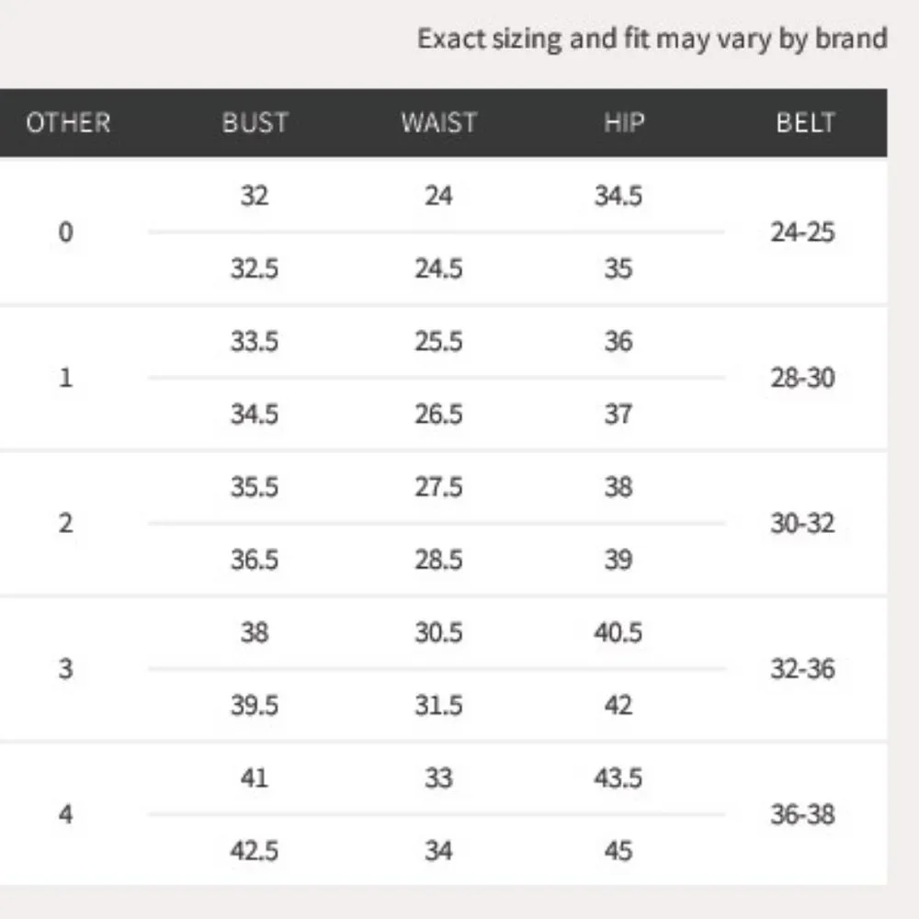The width and height of the screenshot is (919, 919).
Task: Select the WAIST column header
Action: [439, 123]
